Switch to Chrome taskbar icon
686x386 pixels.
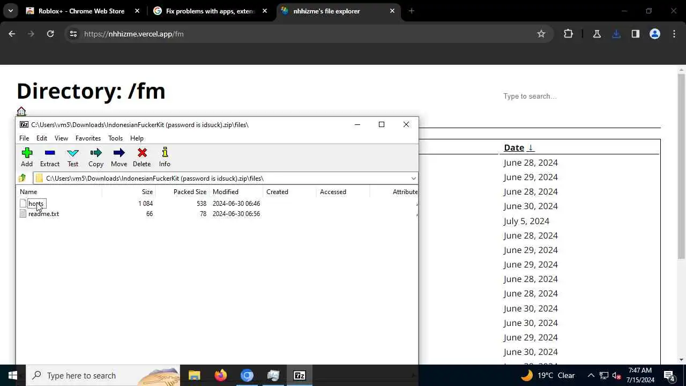click(x=247, y=375)
